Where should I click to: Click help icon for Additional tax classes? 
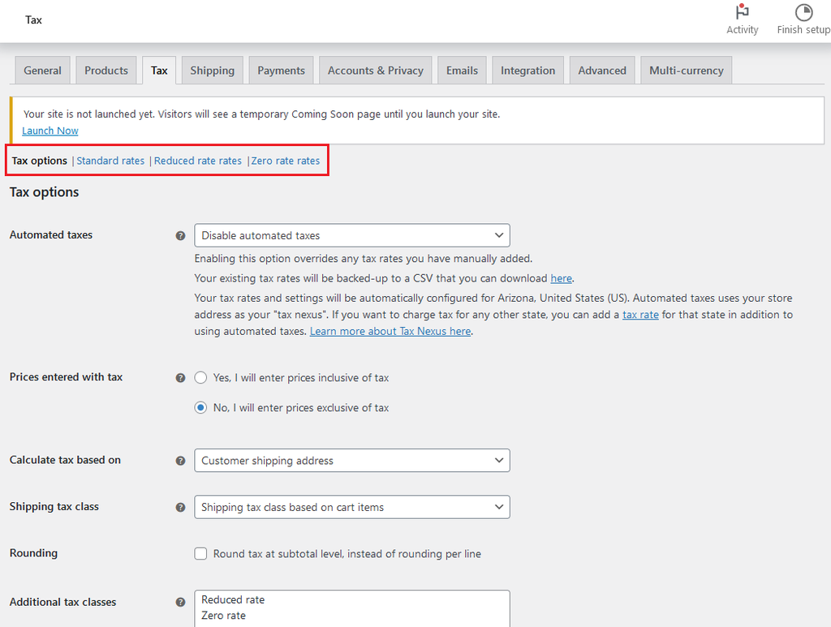(181, 603)
